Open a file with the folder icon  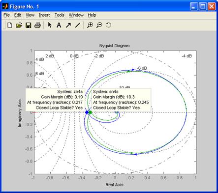click(19, 25)
